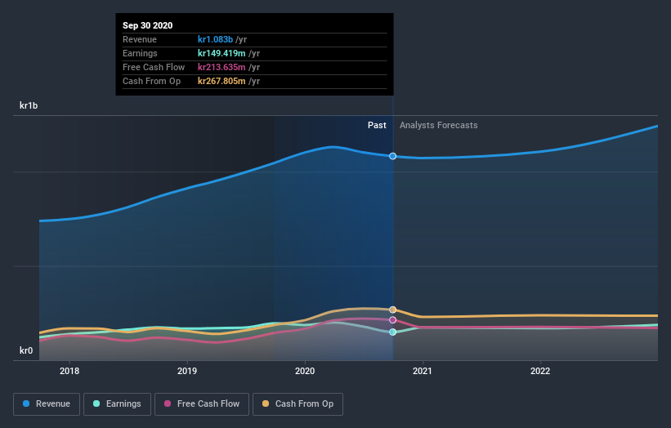The width and height of the screenshot is (671, 428).
Task: Click the Earnings row label in tooltip
Action: (x=140, y=53)
